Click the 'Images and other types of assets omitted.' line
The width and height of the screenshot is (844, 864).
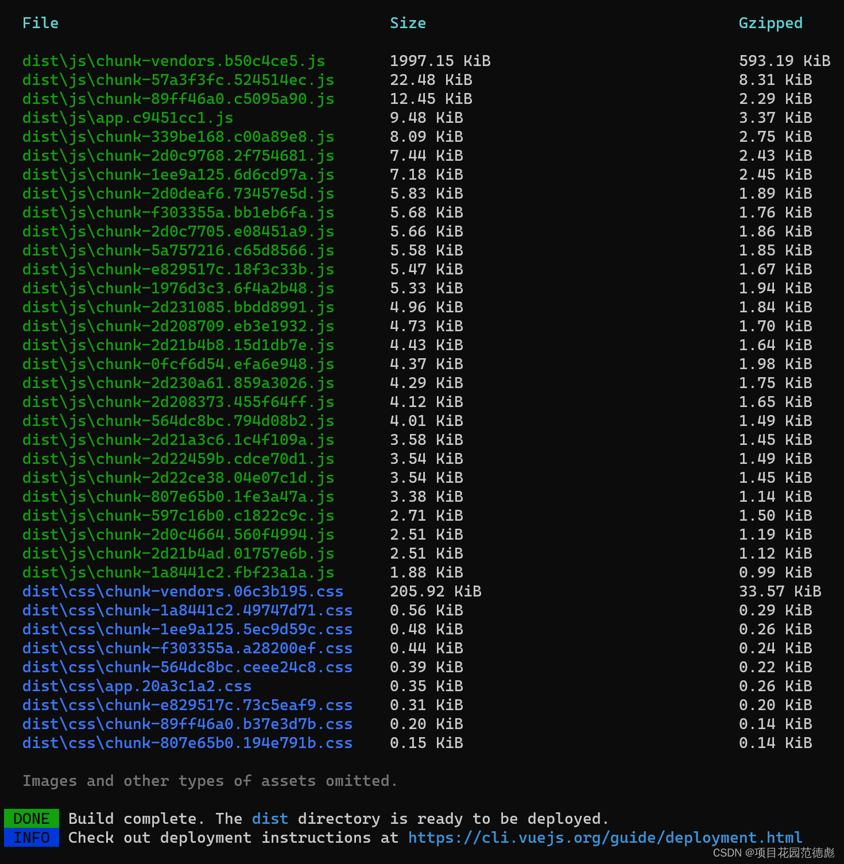(210, 781)
